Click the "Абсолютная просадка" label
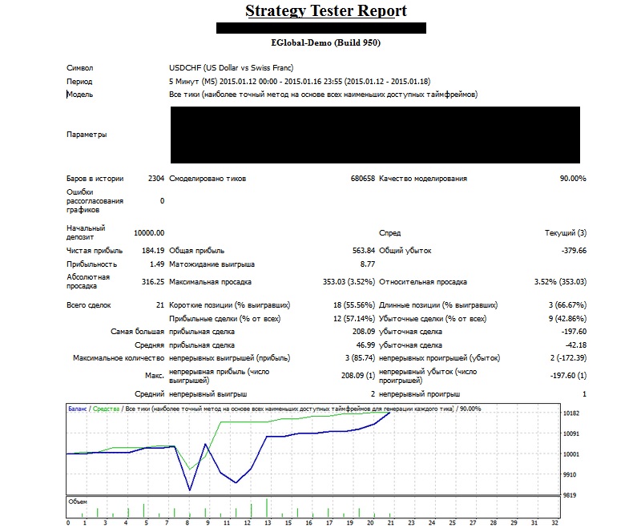Viewport: 641px width, 528px height. tap(88, 281)
